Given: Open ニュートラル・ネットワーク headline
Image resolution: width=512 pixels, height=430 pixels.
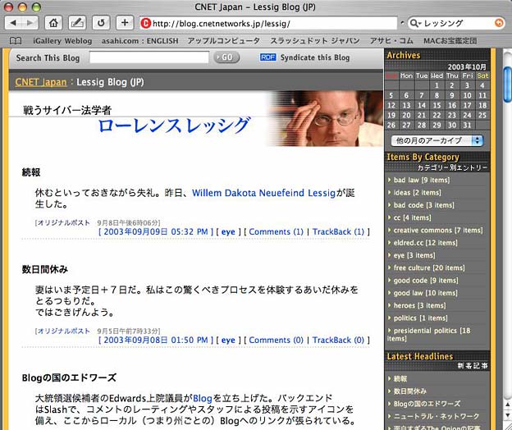Looking at the screenshot, I should point(437,416).
